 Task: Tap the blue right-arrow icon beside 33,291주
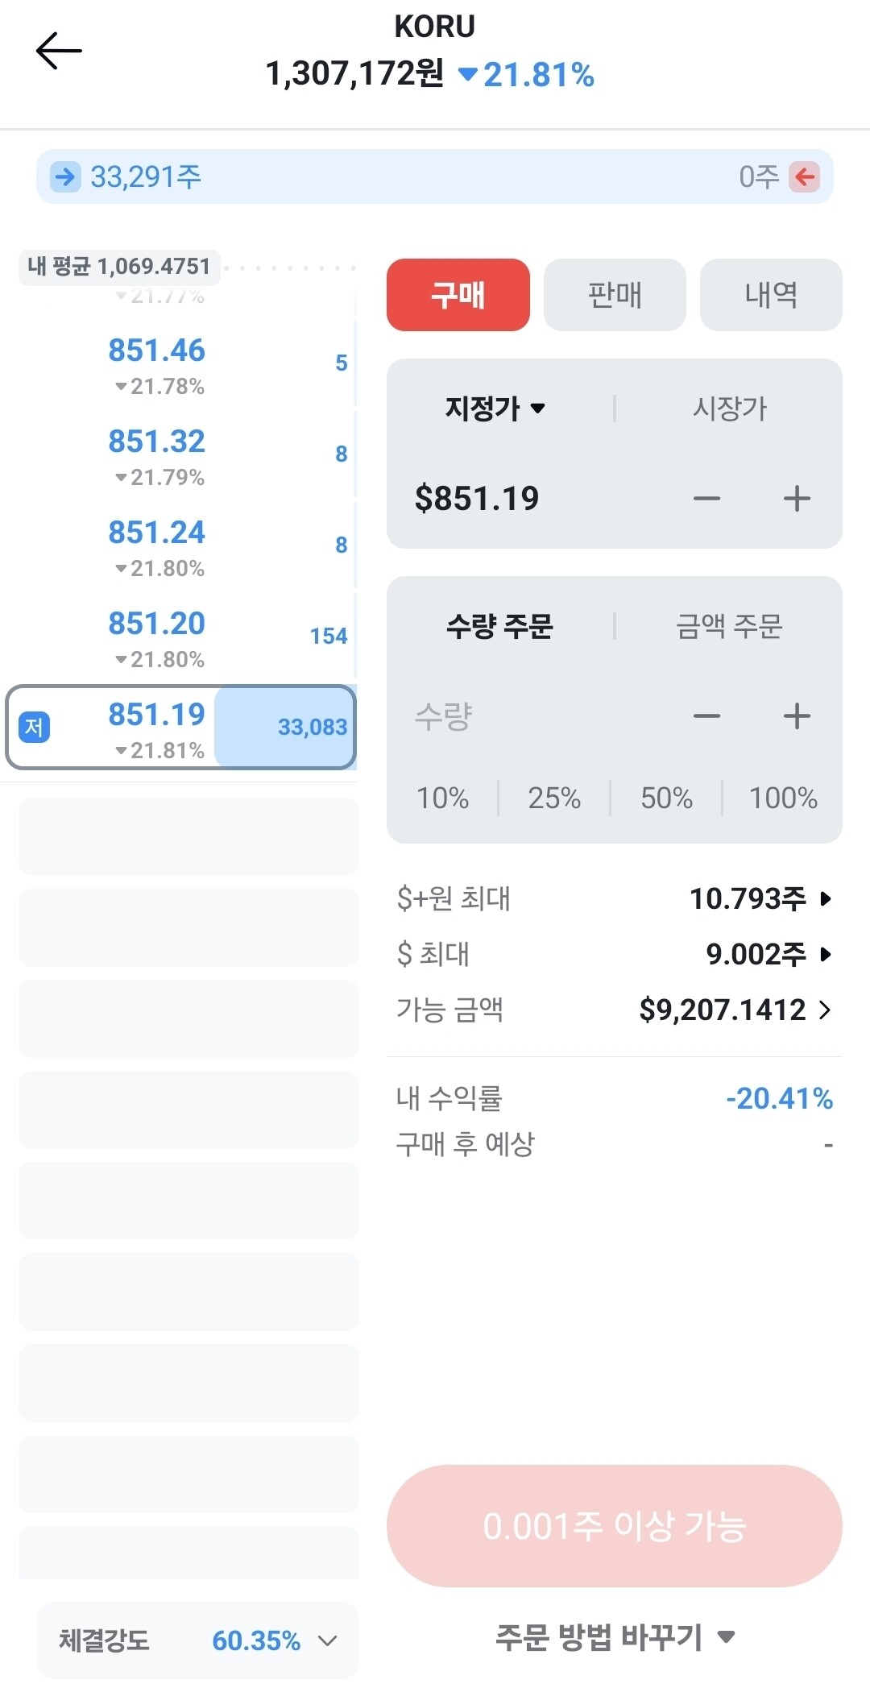pyautogui.click(x=65, y=176)
